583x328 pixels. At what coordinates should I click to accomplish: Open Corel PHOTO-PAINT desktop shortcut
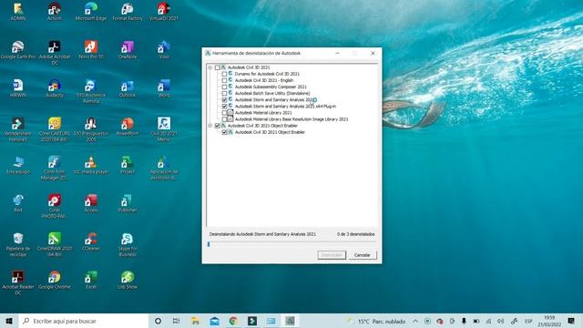(x=55, y=206)
